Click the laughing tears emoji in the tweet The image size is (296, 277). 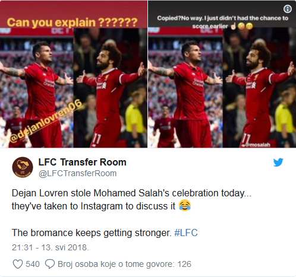click(185, 205)
